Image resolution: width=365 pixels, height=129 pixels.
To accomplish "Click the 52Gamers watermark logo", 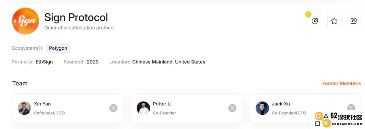I will (338, 120).
